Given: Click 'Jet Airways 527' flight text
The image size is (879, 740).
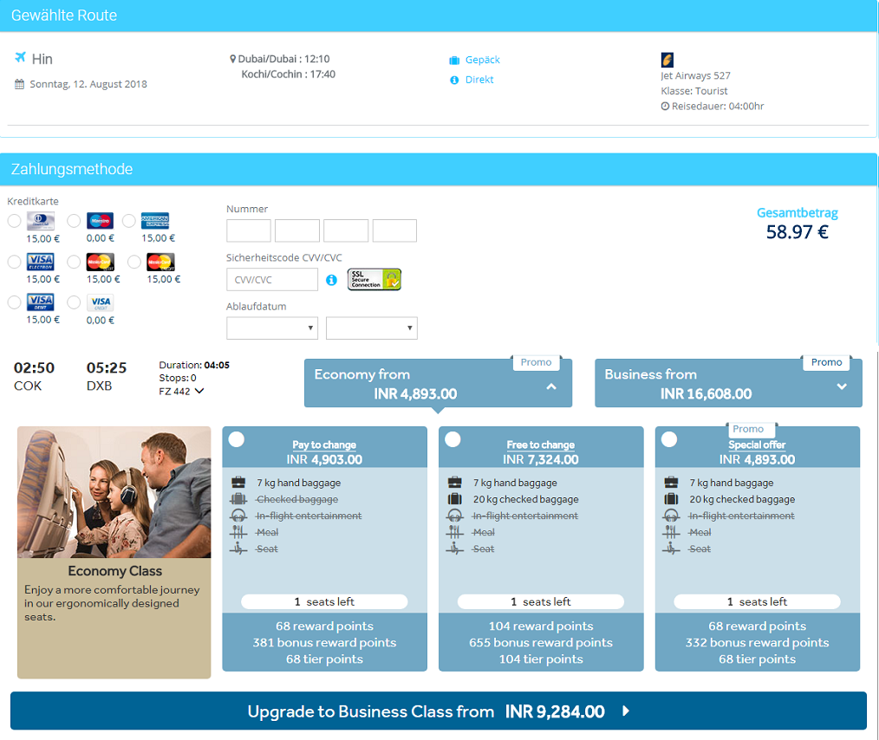Looking at the screenshot, I should click(x=695, y=75).
